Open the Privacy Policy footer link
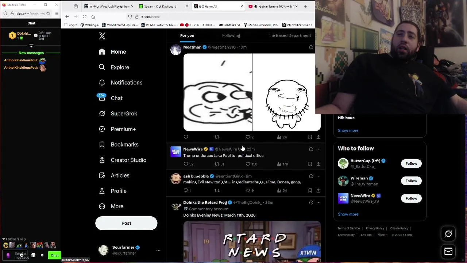Image resolution: width=467 pixels, height=263 pixels. [375, 228]
